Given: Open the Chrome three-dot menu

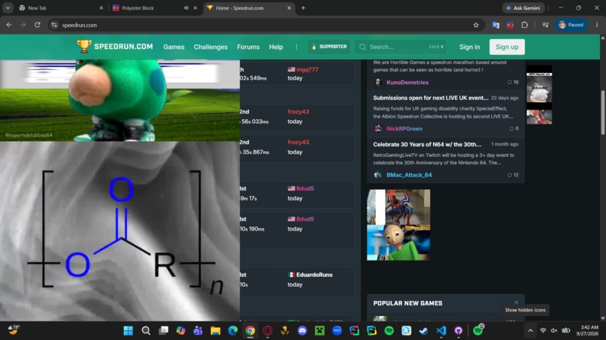Looking at the screenshot, I should (597, 25).
